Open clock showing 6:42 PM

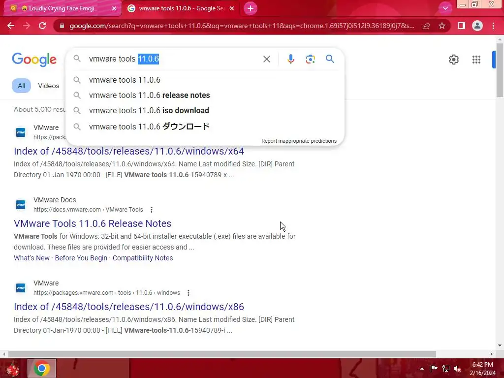[482, 368]
